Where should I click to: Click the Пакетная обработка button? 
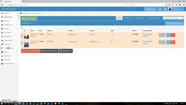tap(49, 51)
